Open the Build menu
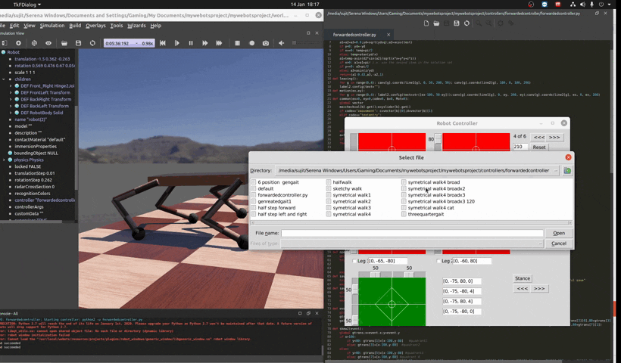Screen dimensions: 621x363 [x=75, y=25]
